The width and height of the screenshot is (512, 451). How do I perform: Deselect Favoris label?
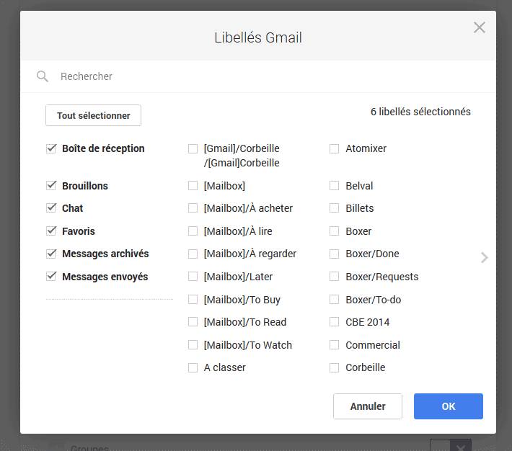(51, 231)
